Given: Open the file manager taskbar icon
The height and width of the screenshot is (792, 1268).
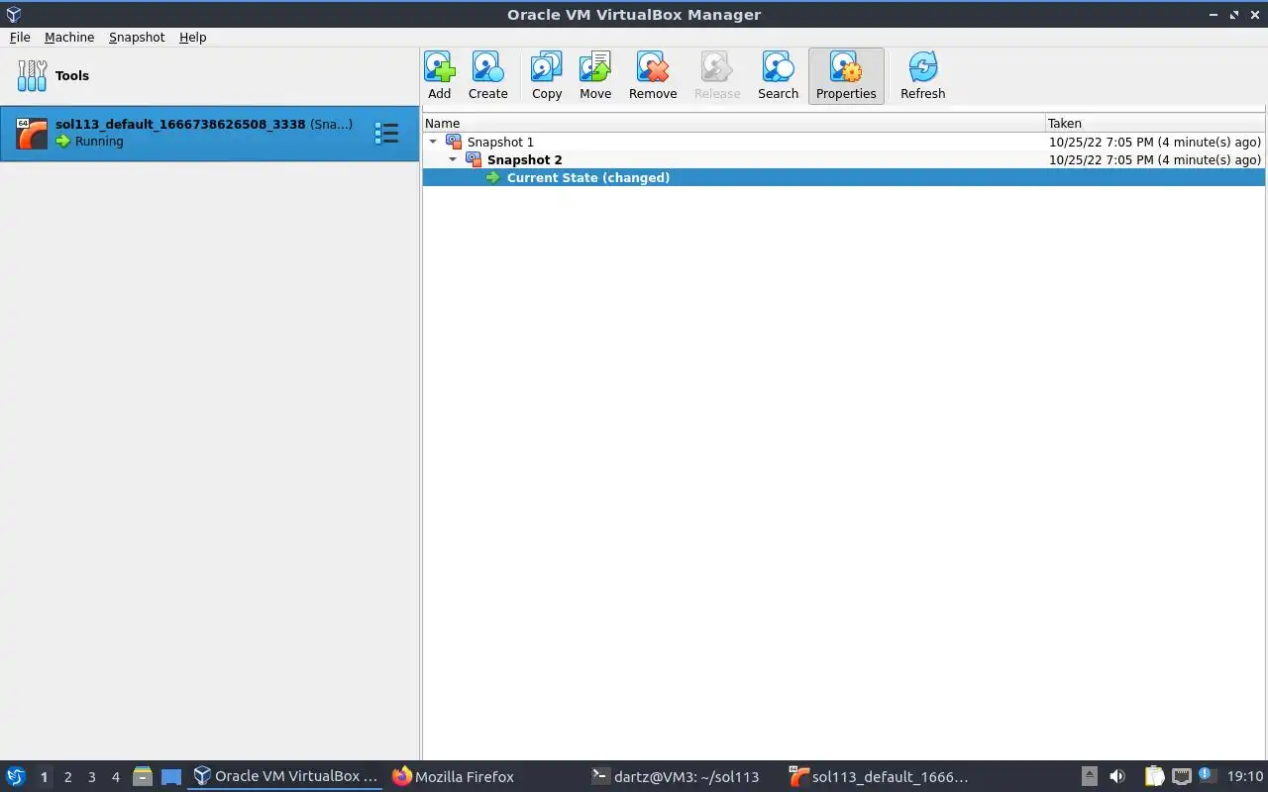Looking at the screenshot, I should point(143,776).
